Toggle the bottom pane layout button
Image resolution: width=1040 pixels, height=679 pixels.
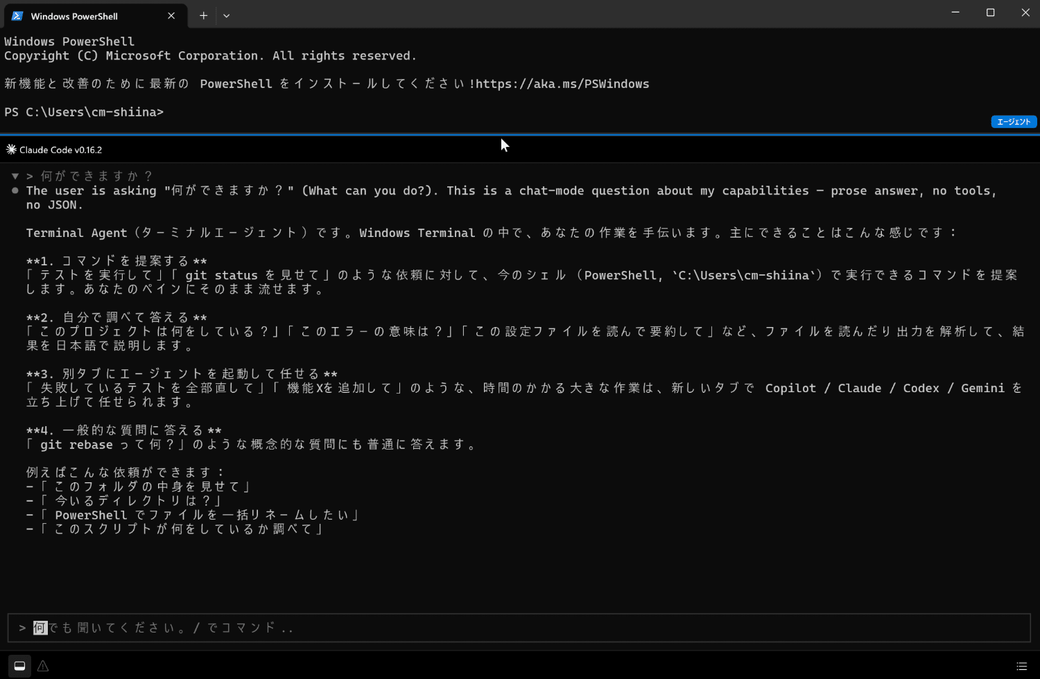pyautogui.click(x=19, y=666)
